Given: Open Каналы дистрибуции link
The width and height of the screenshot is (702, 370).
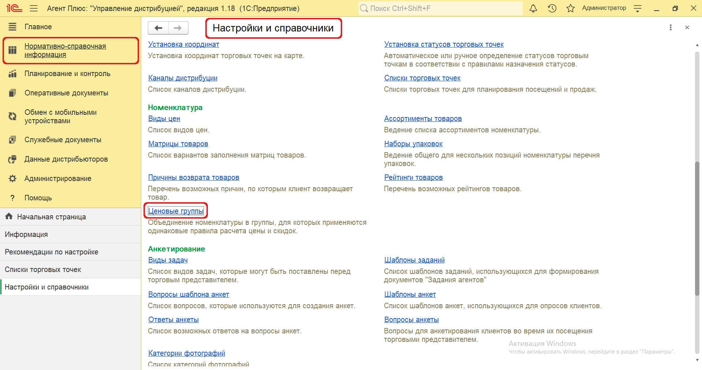Looking at the screenshot, I should [183, 78].
